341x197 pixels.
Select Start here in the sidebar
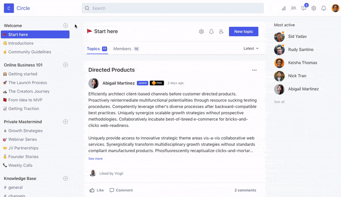pos(35,35)
